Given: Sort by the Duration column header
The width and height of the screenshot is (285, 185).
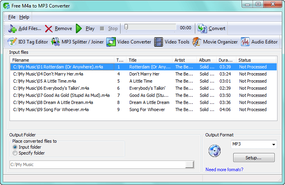Looking at the screenshot, I should (x=226, y=60).
